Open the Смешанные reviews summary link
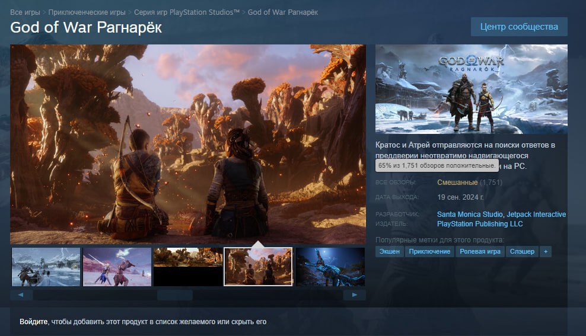Image resolution: width=586 pixels, height=336 pixels. point(457,183)
